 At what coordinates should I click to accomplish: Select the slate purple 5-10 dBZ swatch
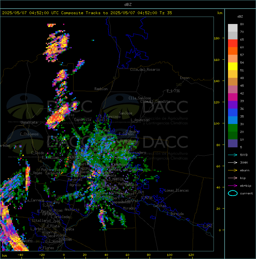point(233,143)
